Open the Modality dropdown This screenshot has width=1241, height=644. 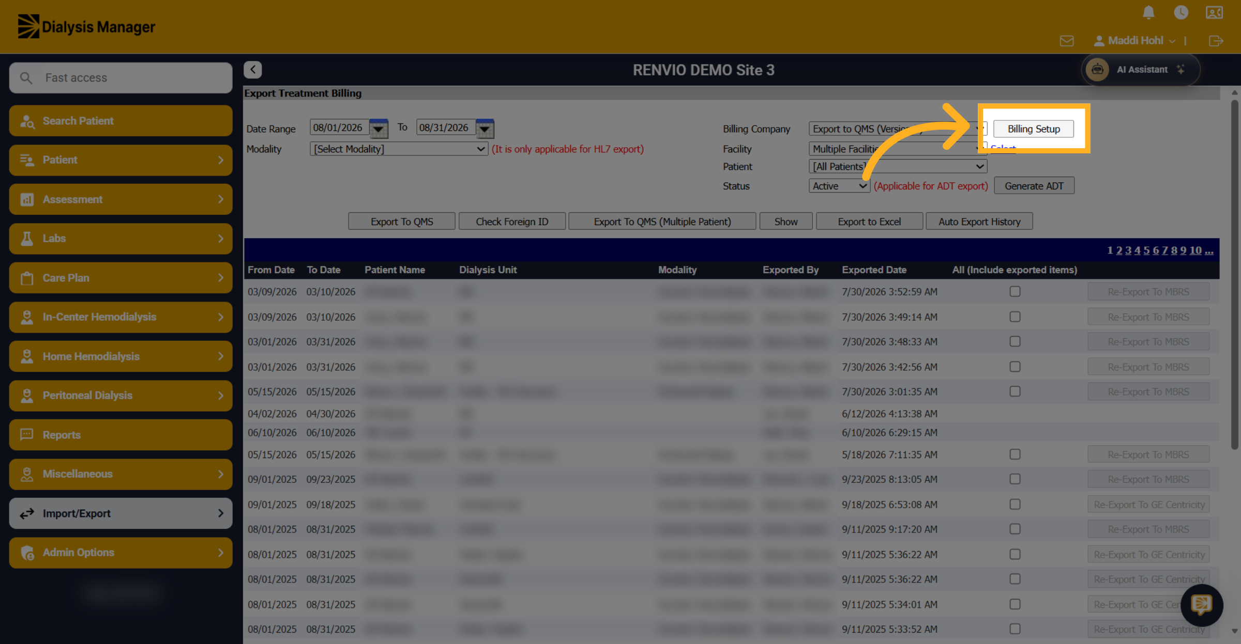pos(399,149)
